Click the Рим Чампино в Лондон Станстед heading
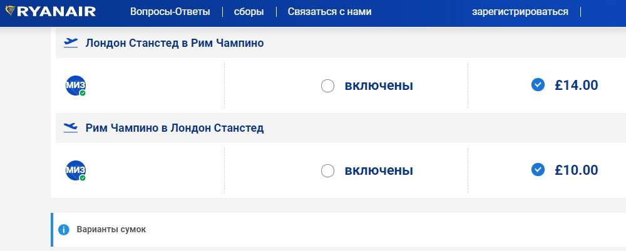The height and width of the screenshot is (251, 626). click(x=175, y=128)
